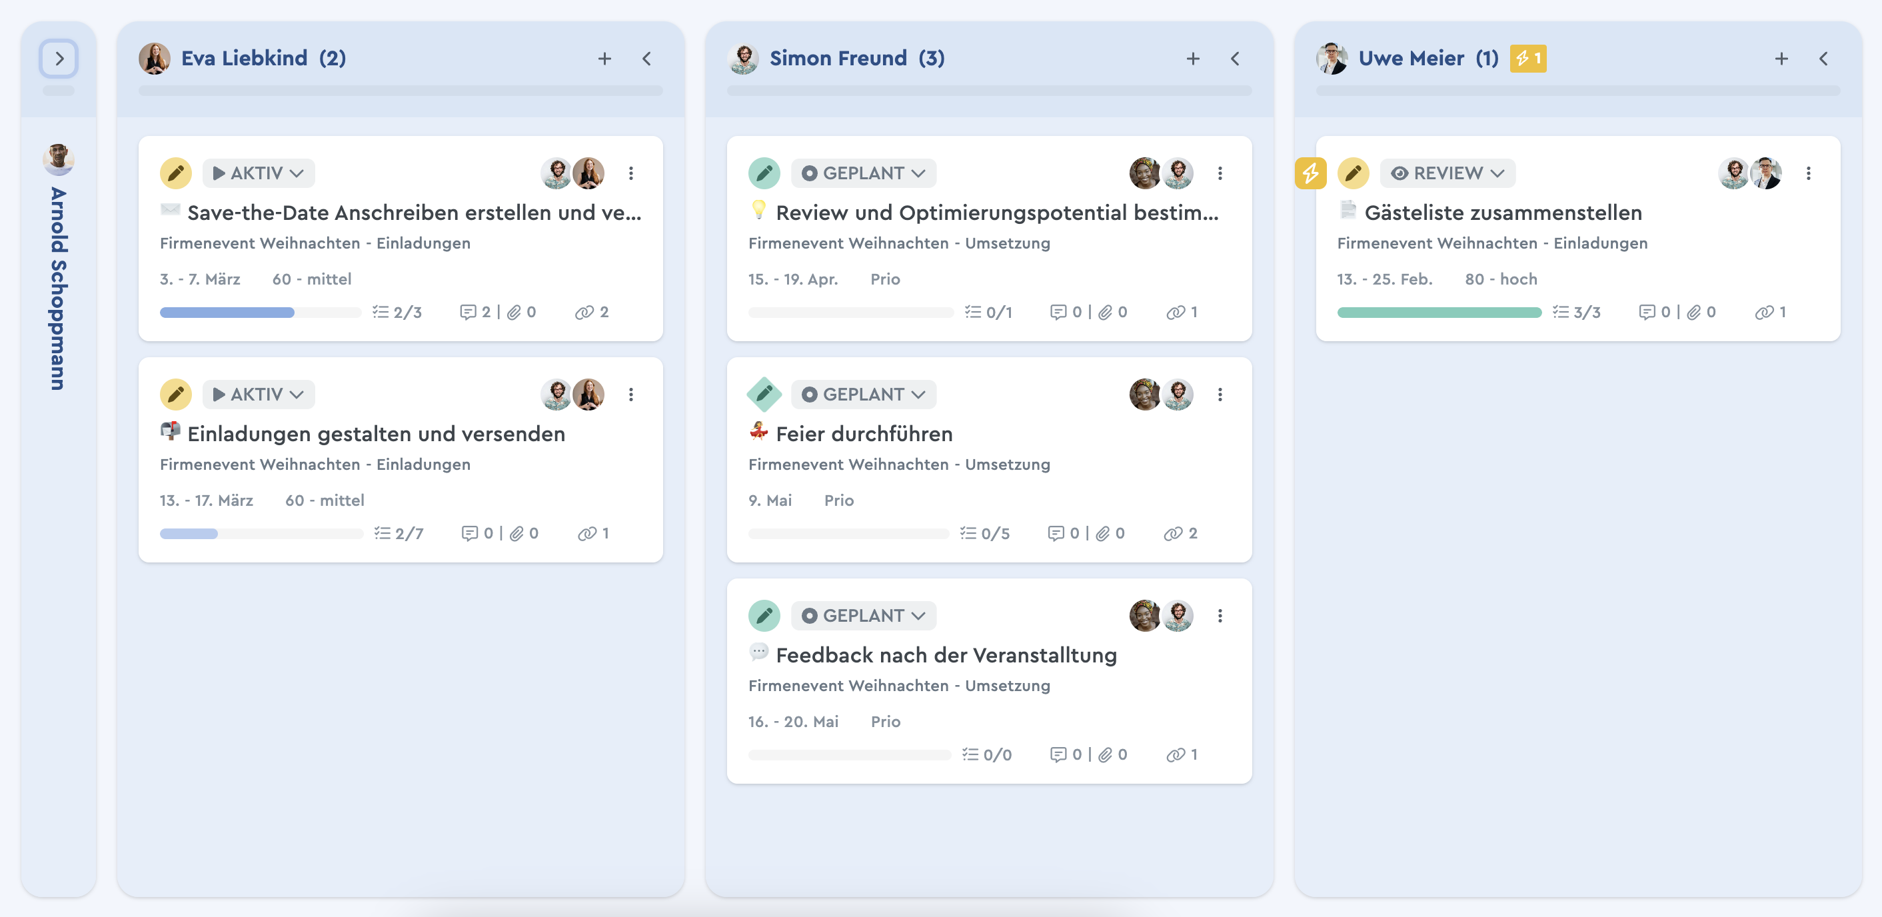Open title Feier durchführen
The height and width of the screenshot is (917, 1882).
click(x=864, y=434)
